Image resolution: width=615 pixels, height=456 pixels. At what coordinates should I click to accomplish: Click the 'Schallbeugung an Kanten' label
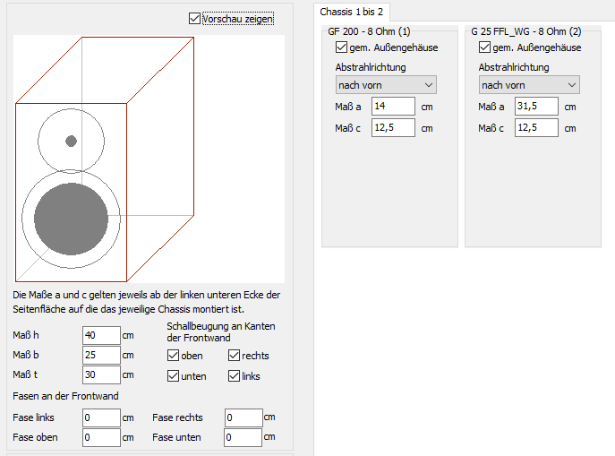pyautogui.click(x=221, y=326)
